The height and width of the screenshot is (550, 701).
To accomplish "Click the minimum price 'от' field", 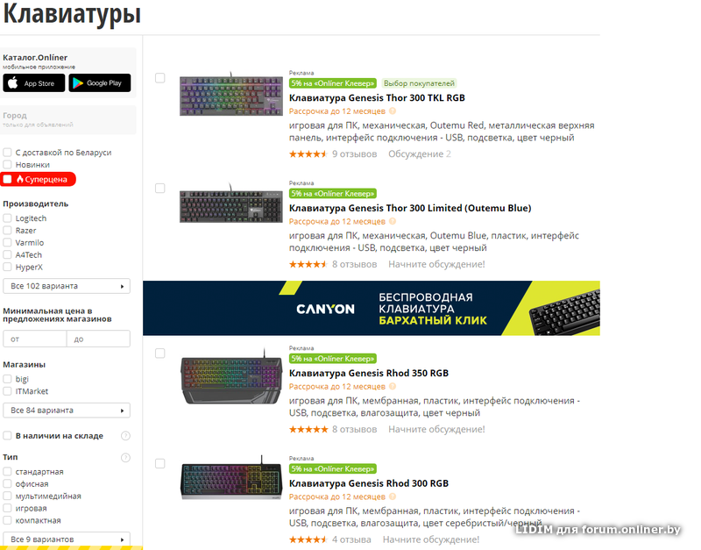I will pyautogui.click(x=35, y=339).
